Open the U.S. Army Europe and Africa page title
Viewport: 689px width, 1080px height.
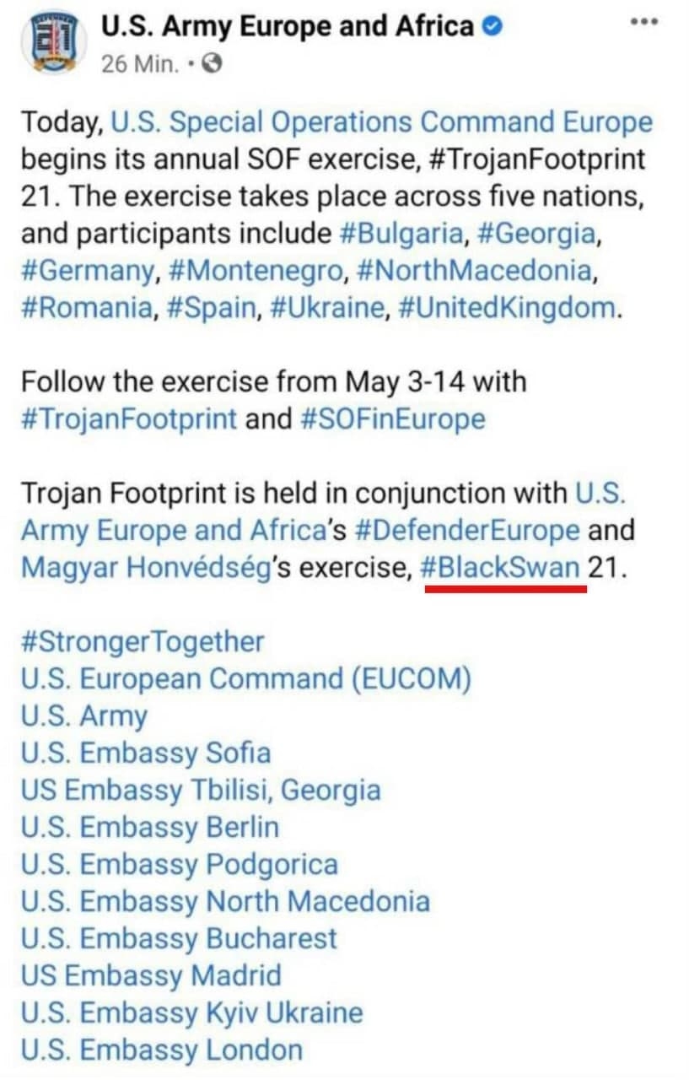pos(288,28)
